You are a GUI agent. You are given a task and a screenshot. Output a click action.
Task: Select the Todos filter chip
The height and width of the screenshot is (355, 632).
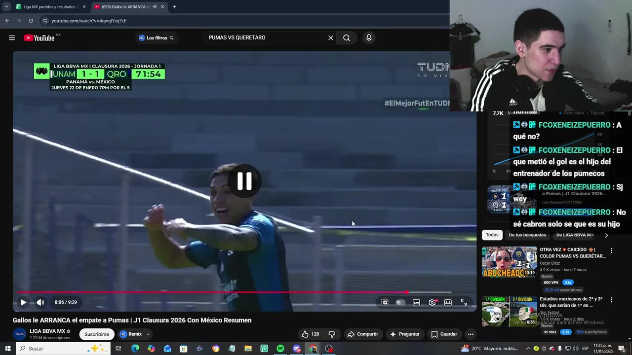(492, 235)
